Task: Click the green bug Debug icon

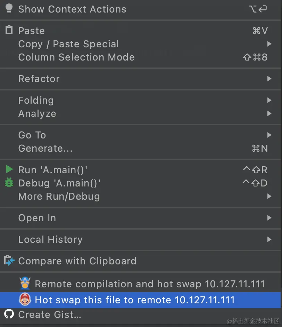Action: [x=9, y=183]
